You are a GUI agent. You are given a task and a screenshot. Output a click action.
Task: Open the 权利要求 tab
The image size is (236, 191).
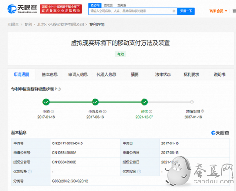click(x=191, y=75)
